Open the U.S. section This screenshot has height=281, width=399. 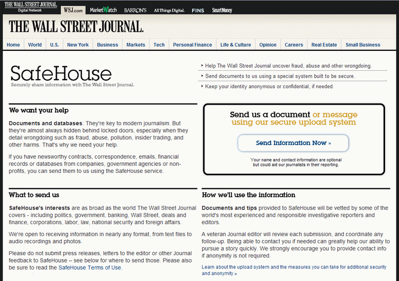pyautogui.click(x=54, y=45)
